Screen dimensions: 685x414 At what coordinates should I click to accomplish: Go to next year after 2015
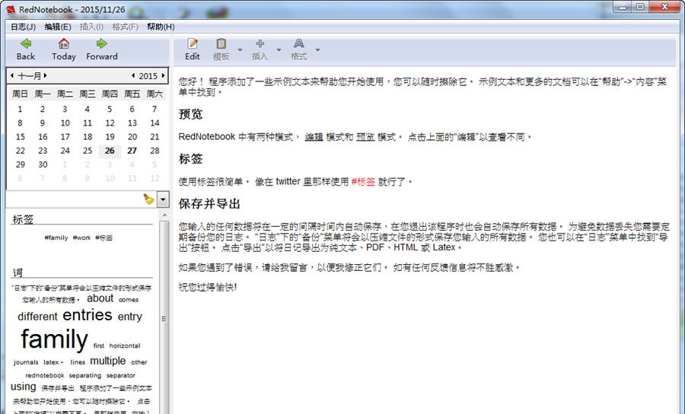coord(163,75)
